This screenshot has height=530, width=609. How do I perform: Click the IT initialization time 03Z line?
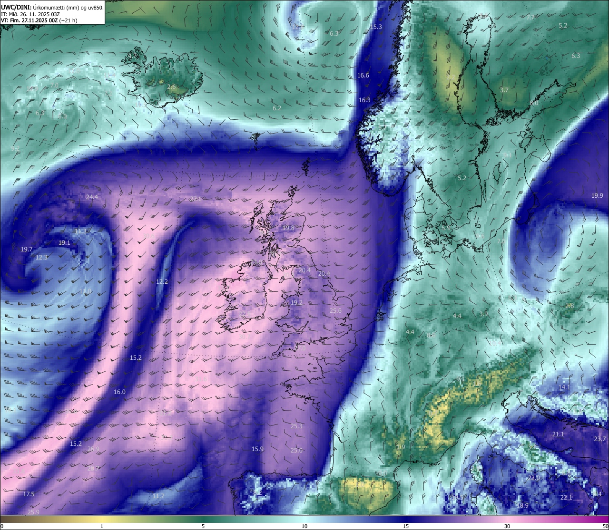pos(30,14)
